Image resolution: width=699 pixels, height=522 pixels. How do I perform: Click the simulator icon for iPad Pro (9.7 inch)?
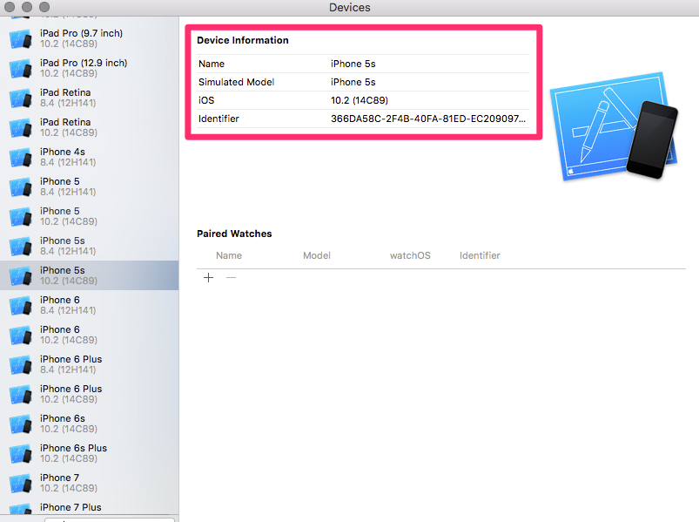[x=21, y=39]
